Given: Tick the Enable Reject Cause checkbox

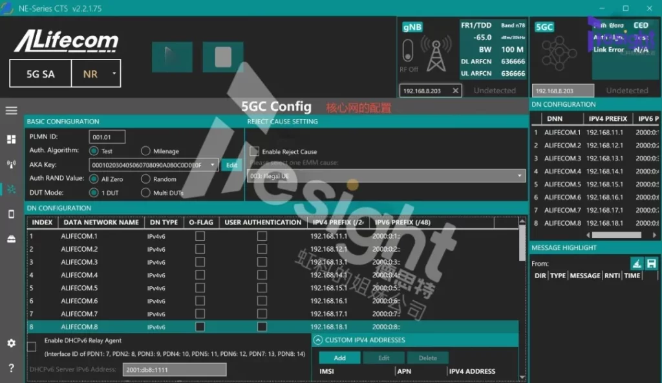Looking at the screenshot, I should click(x=255, y=151).
